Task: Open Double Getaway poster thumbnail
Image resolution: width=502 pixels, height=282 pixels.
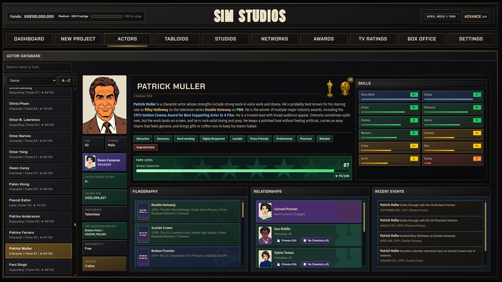Action: [x=143, y=211]
